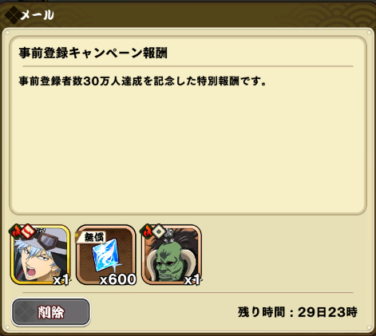The height and width of the screenshot is (336, 376).
Task: Click the diamond pattern inside the 削除 button
Action: [24, 312]
